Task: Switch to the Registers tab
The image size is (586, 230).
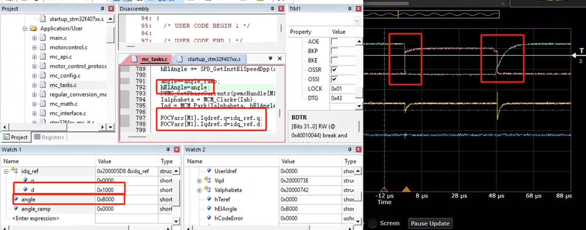Action: [x=49, y=137]
